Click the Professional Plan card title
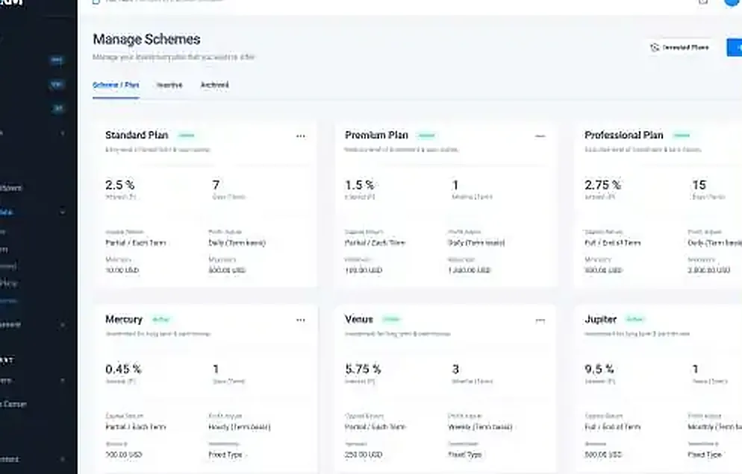This screenshot has width=742, height=474. [x=624, y=135]
